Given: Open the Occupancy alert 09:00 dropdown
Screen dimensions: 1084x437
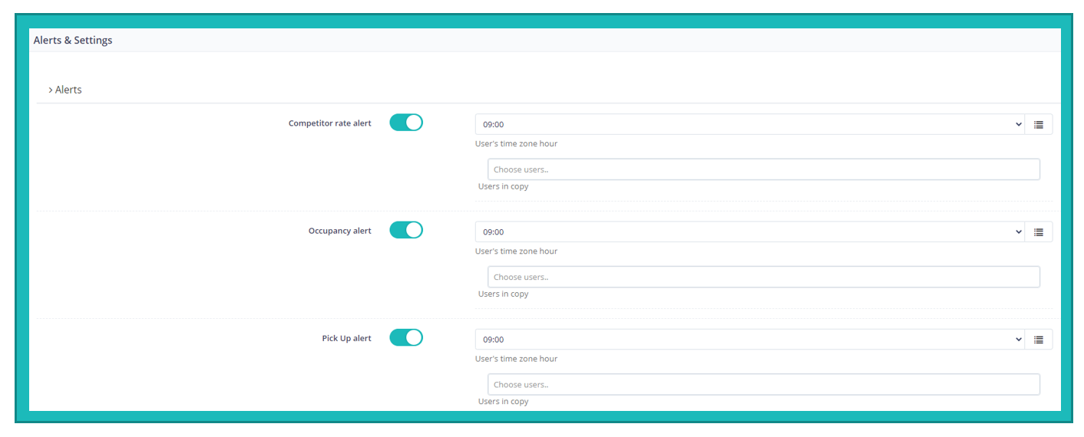Looking at the screenshot, I should point(750,232).
